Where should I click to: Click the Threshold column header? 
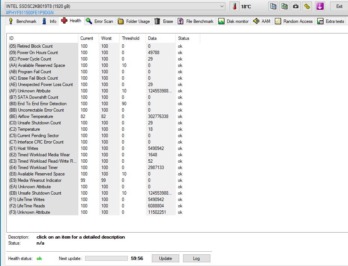click(x=130, y=38)
